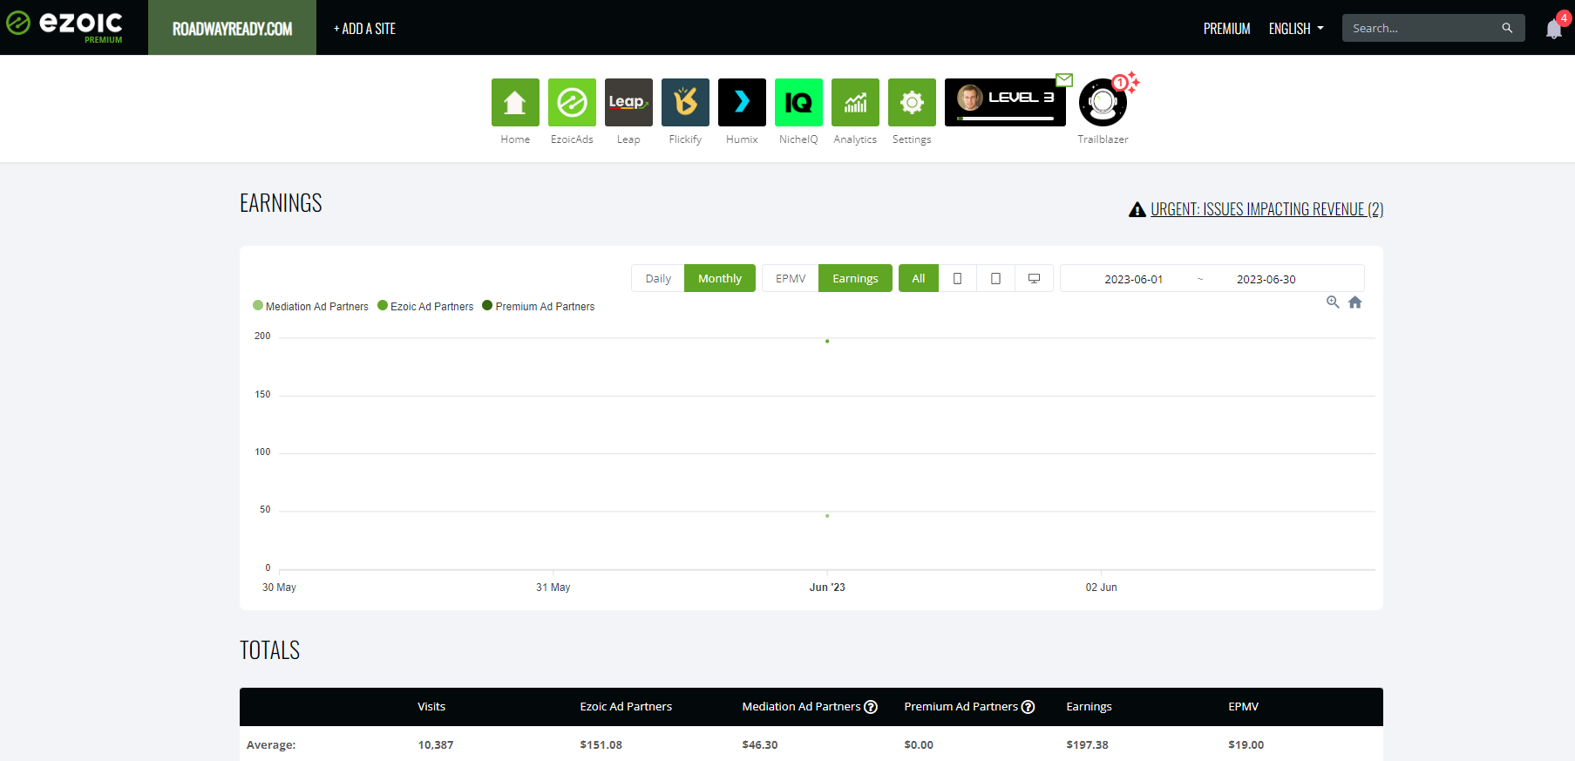Select the ROADWAYREADY.COM site tab

[x=232, y=28]
